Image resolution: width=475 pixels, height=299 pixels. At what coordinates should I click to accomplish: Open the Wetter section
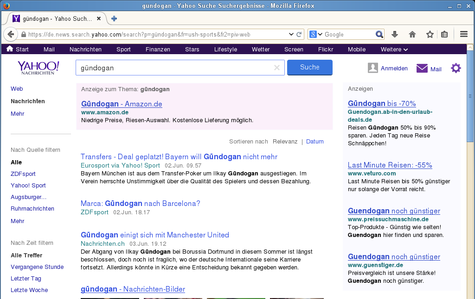(x=261, y=49)
